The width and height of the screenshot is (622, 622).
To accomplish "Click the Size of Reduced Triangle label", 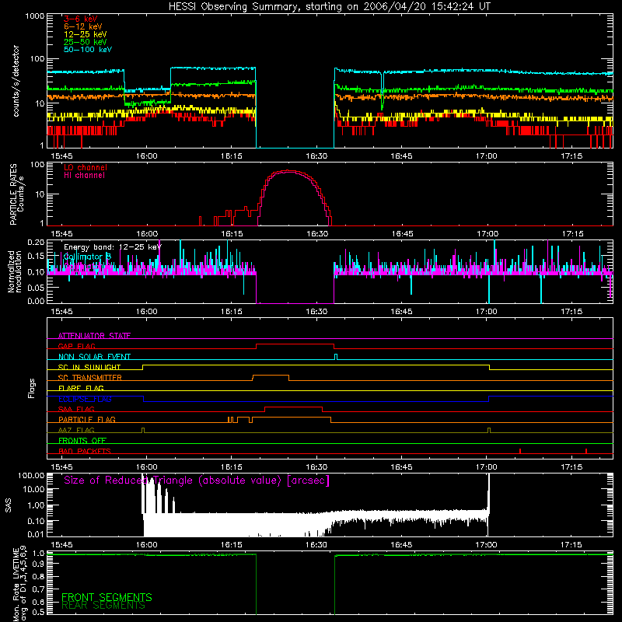I will [197, 480].
